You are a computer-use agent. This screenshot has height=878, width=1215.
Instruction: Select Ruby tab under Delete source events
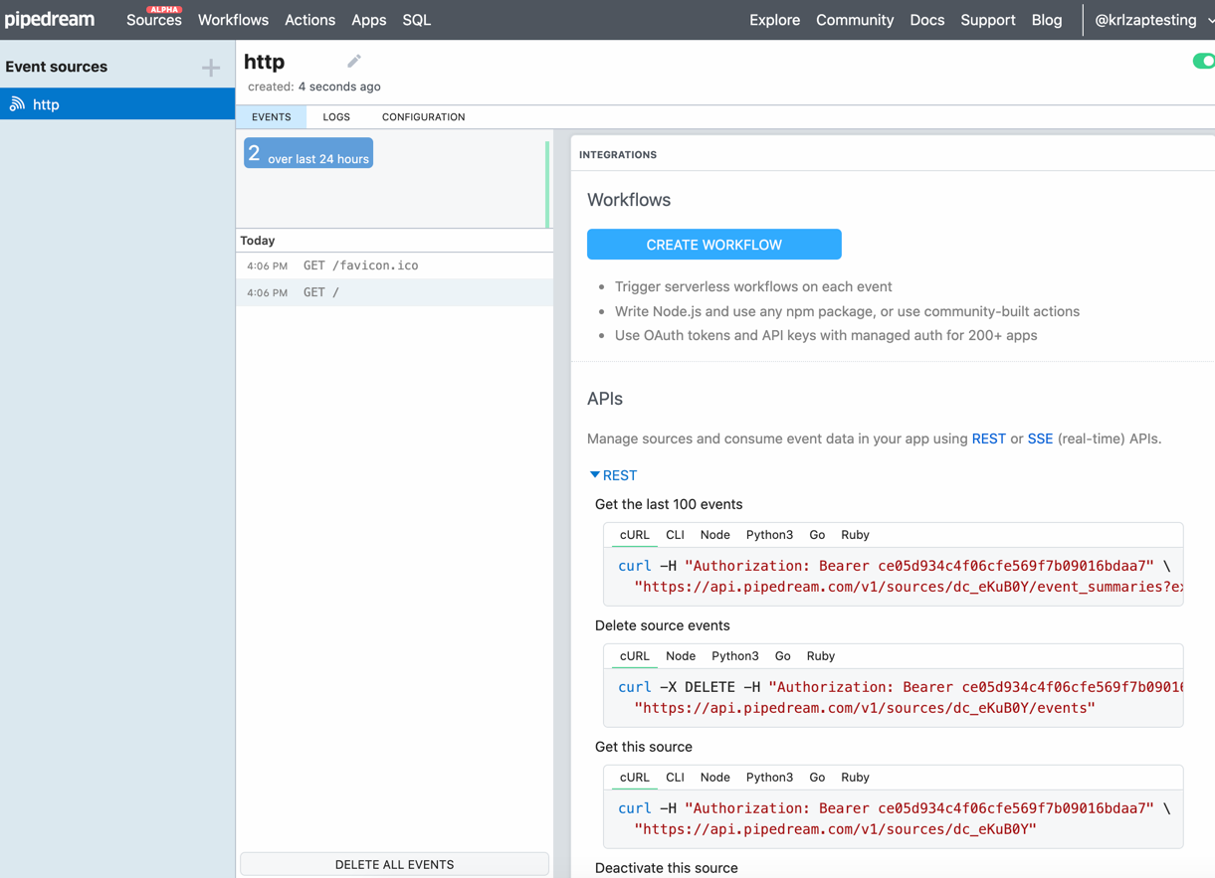pyautogui.click(x=820, y=656)
